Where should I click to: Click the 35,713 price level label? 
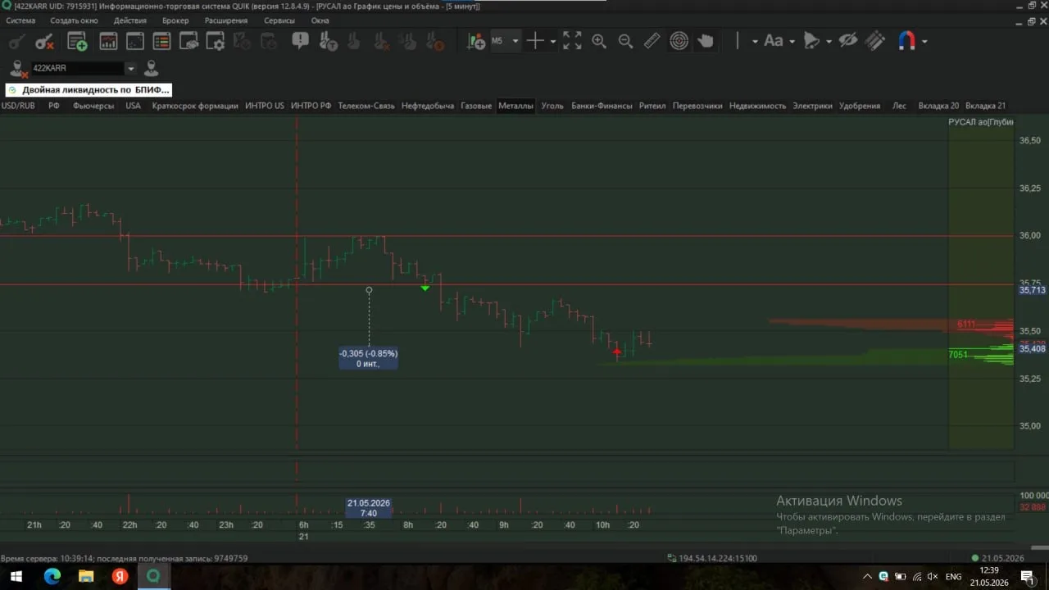1032,290
